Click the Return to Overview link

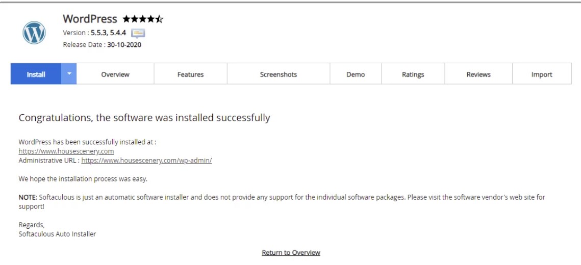(291, 252)
